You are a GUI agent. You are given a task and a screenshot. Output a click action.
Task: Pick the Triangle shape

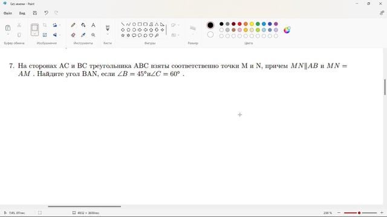pos(157,24)
